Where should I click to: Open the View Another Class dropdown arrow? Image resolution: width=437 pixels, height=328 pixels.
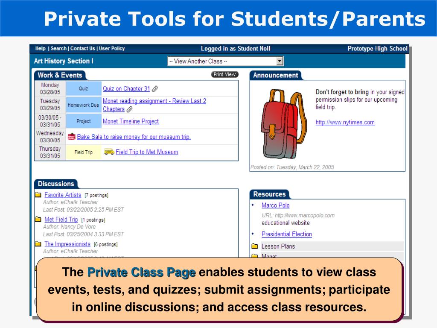tap(280, 61)
